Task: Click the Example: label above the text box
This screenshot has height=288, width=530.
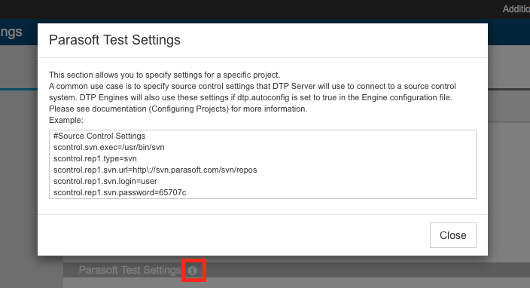Action: tap(66, 120)
